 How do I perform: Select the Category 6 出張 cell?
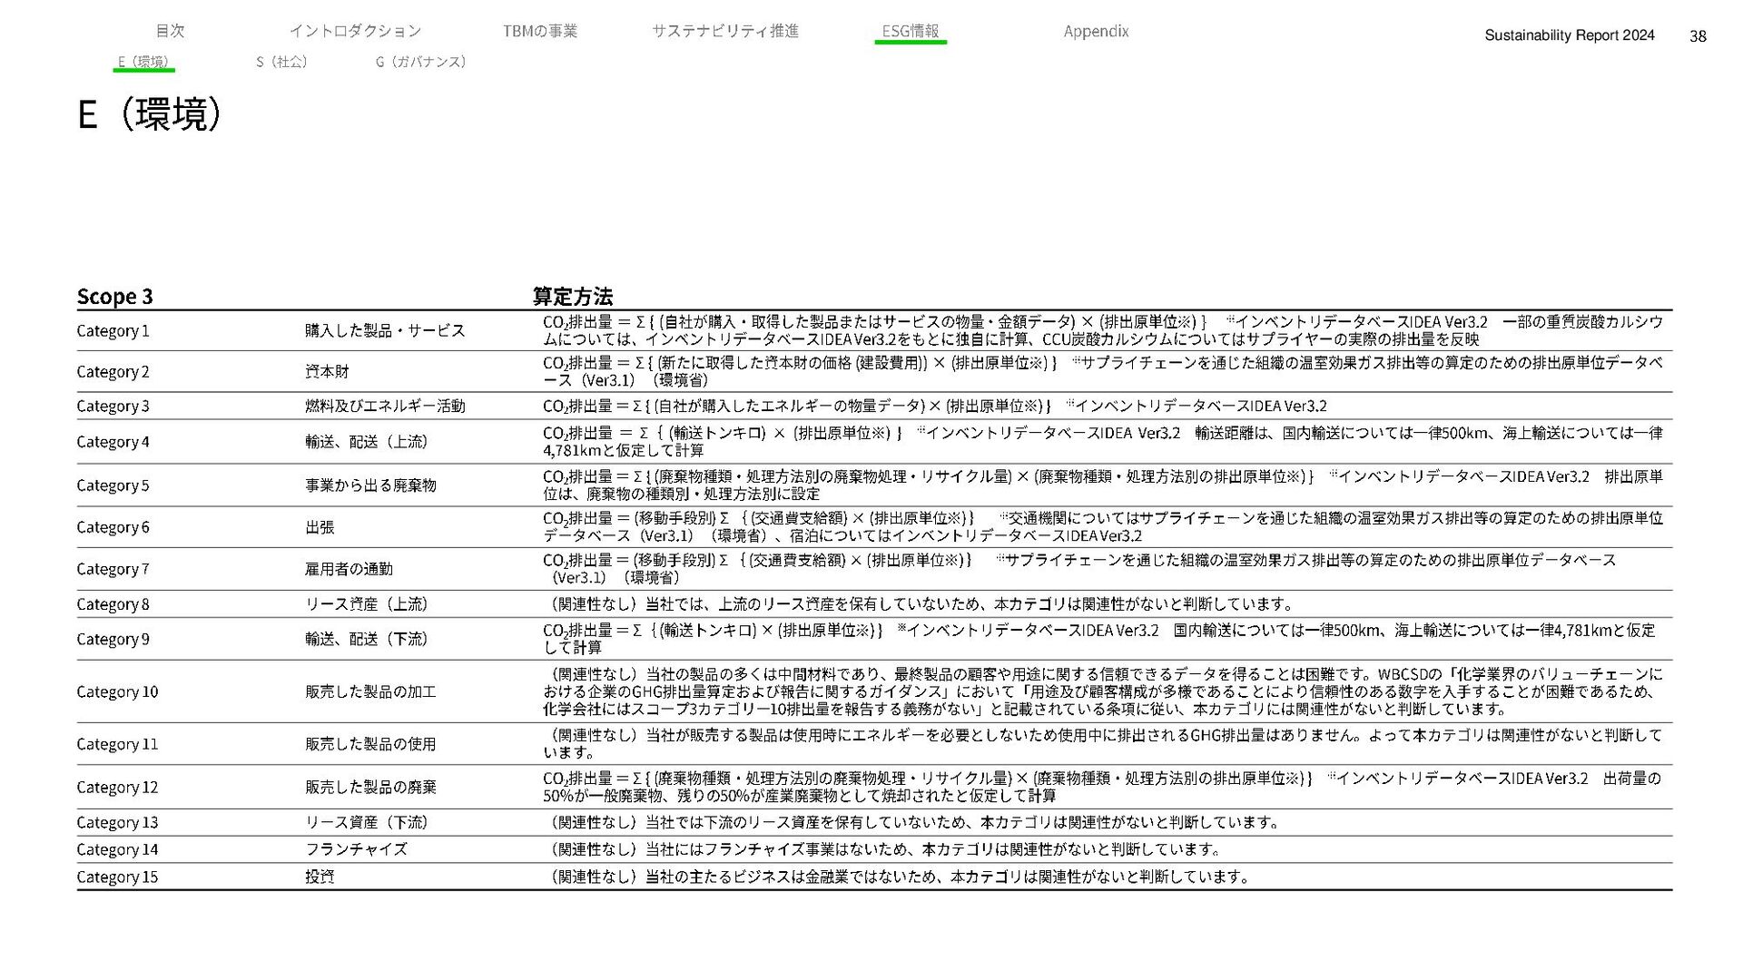pos(320,527)
